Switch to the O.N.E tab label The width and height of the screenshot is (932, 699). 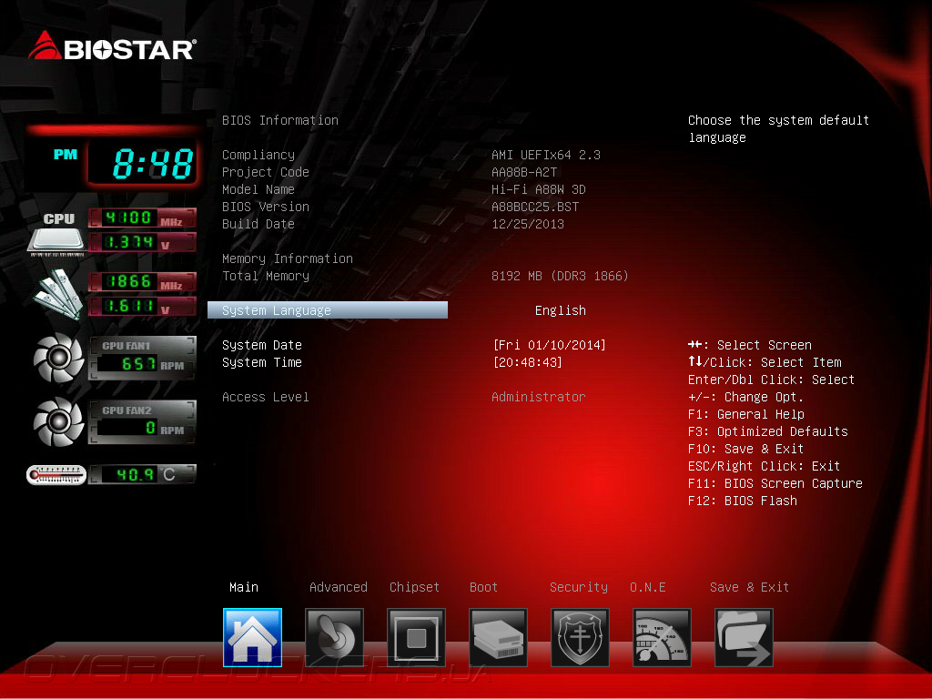click(x=647, y=587)
